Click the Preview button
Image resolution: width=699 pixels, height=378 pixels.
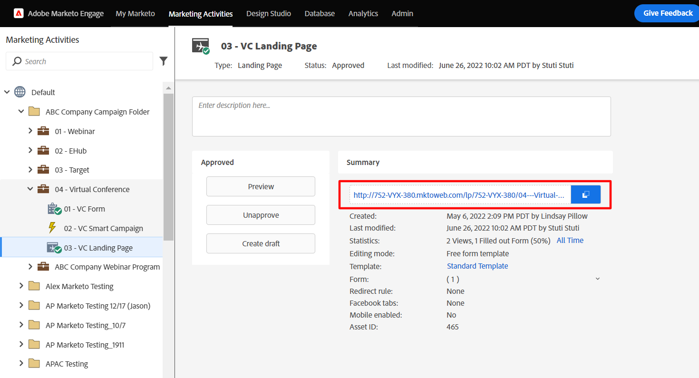point(261,186)
